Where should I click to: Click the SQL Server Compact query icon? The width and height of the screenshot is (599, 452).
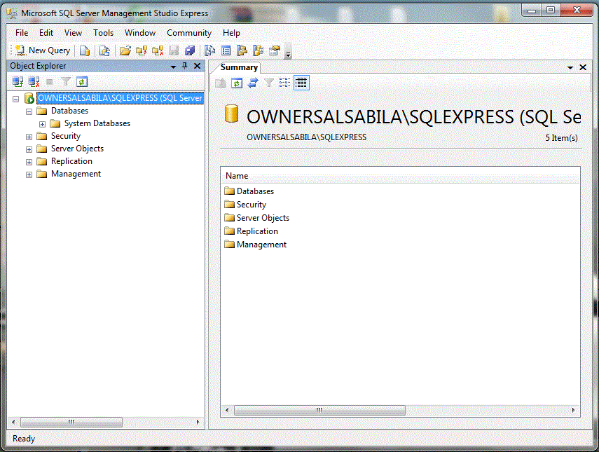pos(104,50)
